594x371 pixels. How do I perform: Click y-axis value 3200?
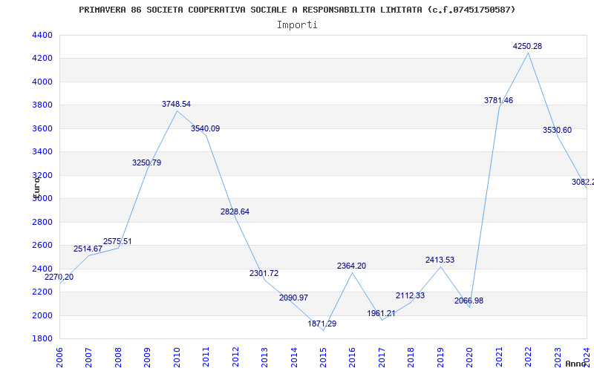[x=42, y=175]
